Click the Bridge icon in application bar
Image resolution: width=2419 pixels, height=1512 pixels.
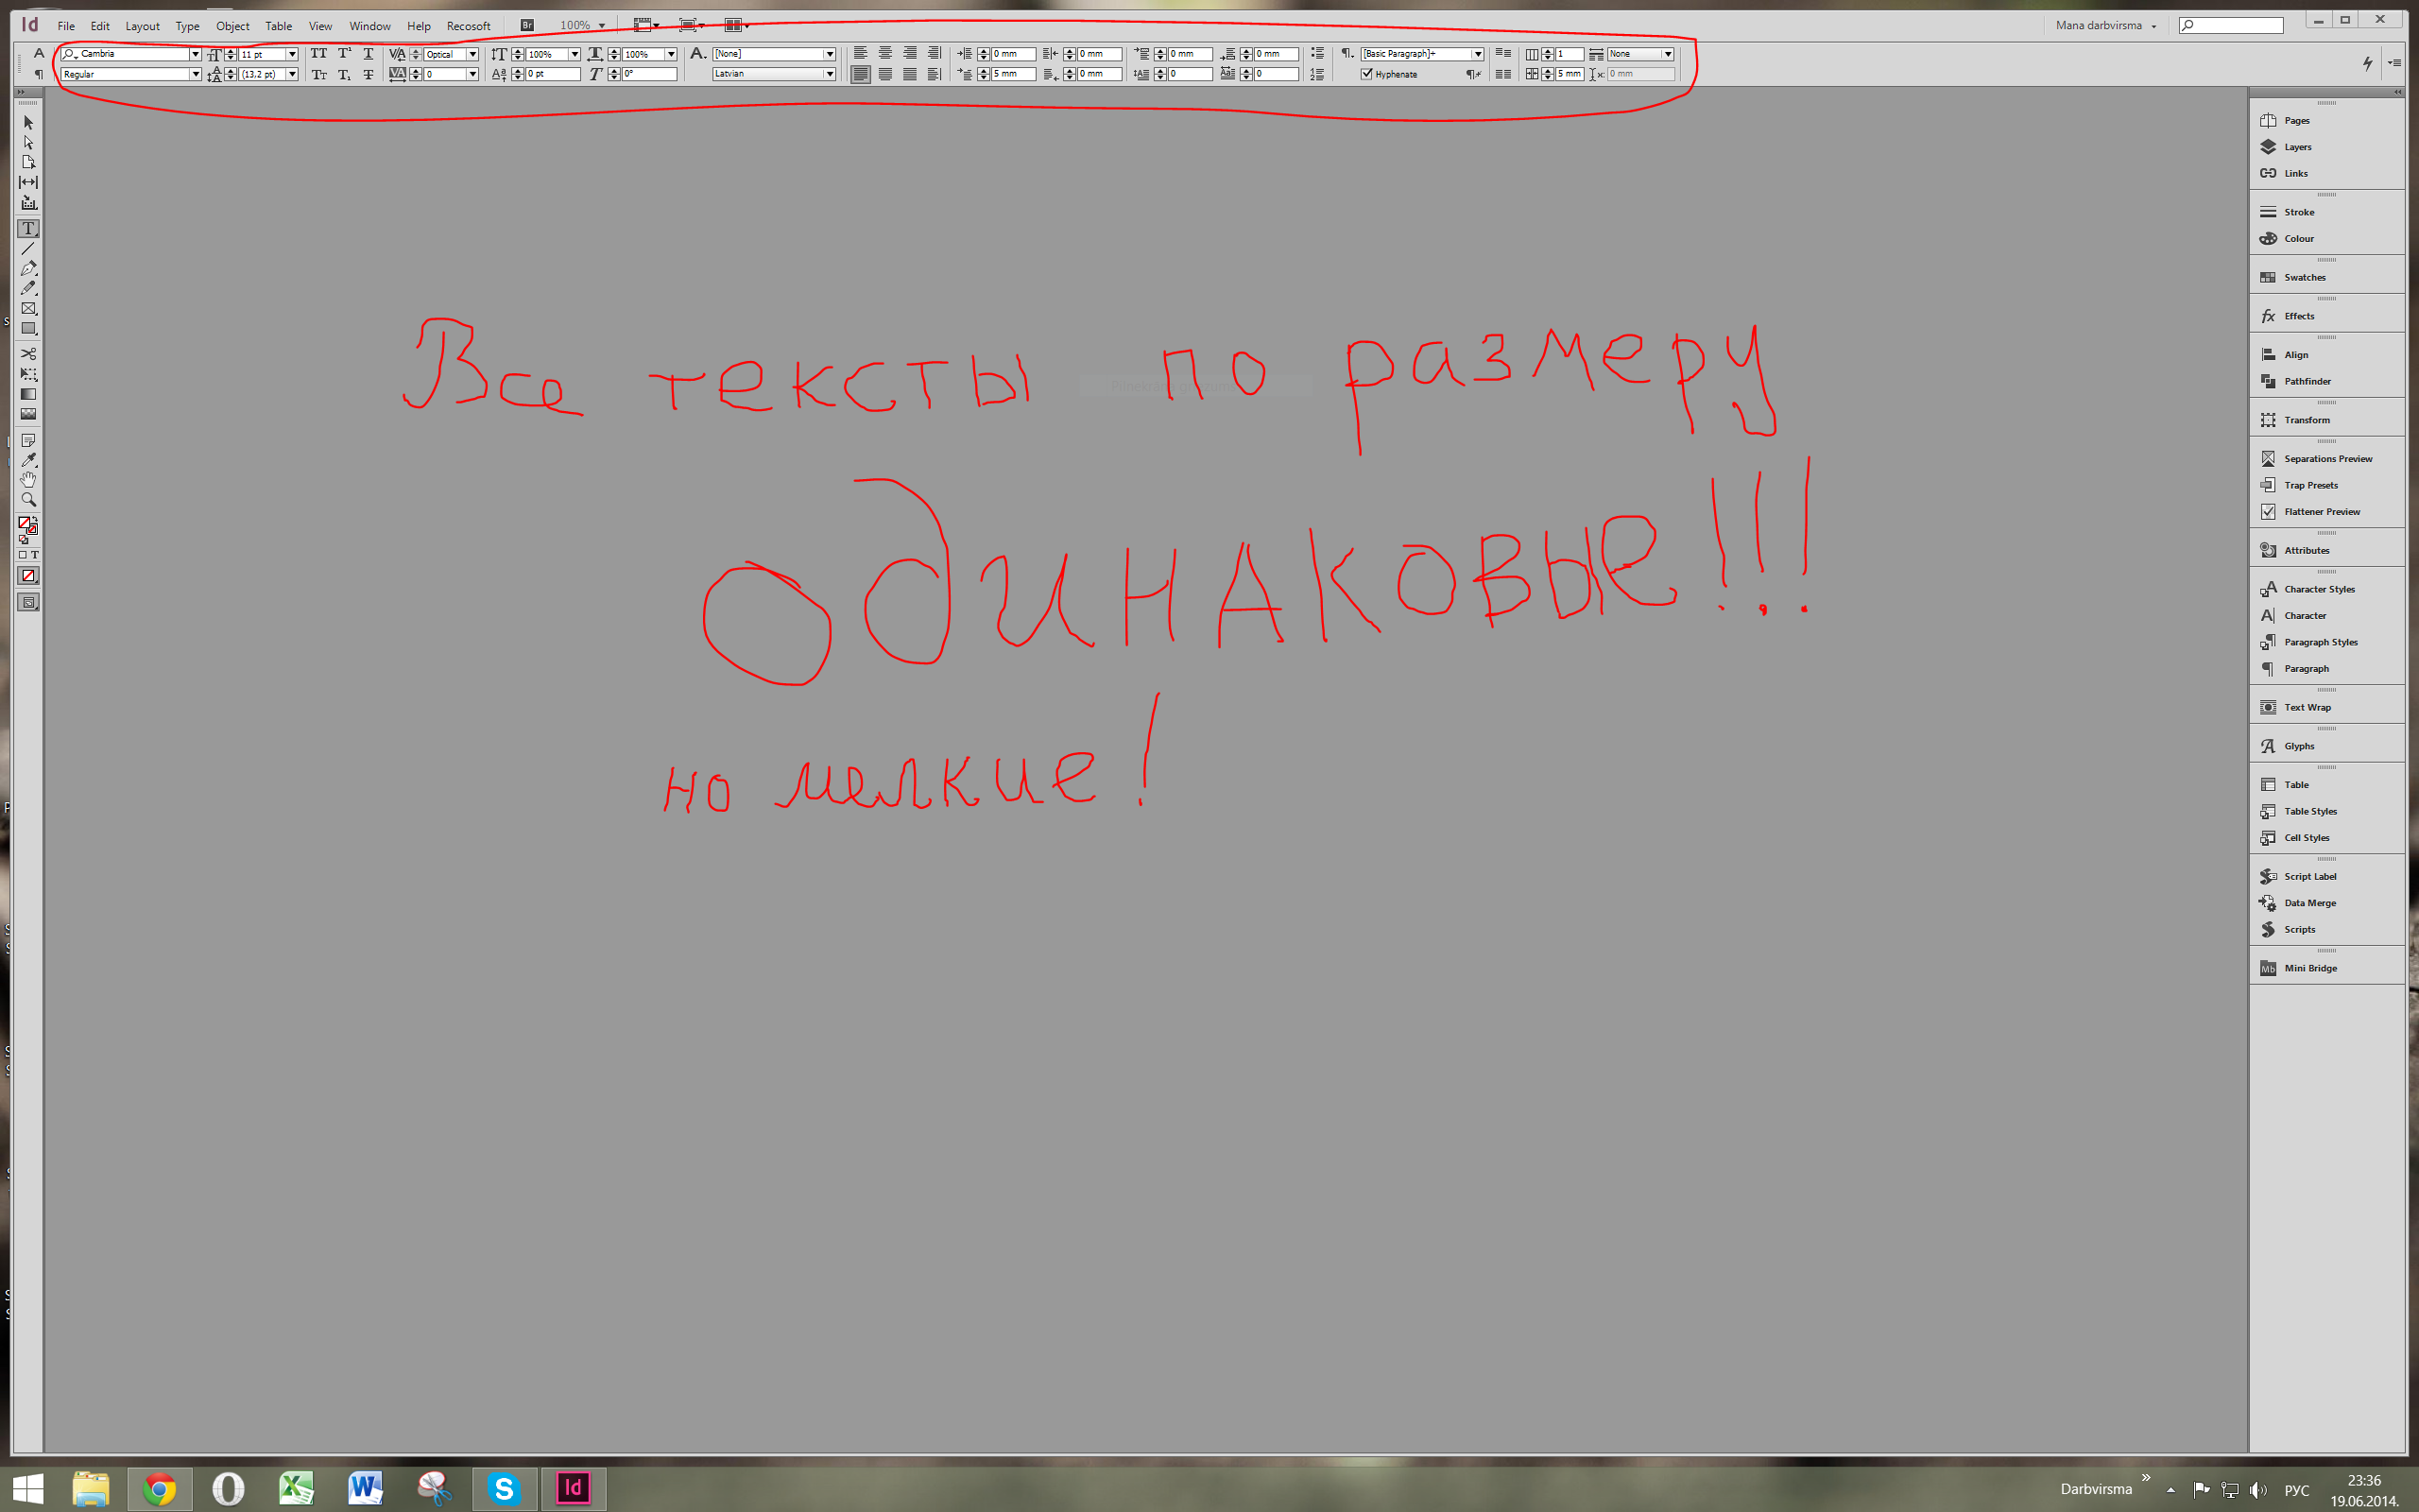coord(526,25)
